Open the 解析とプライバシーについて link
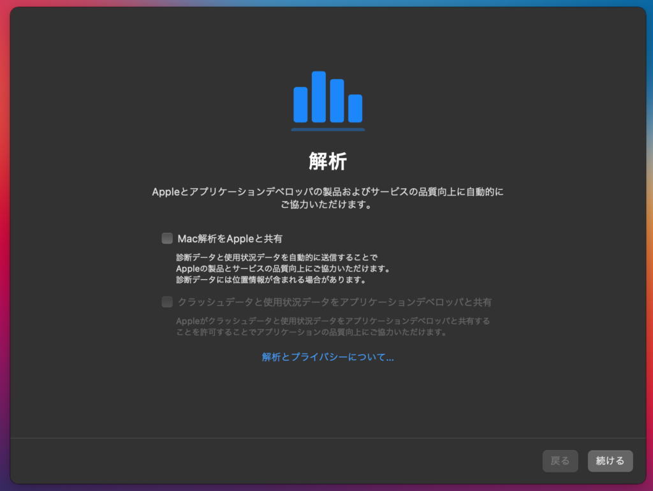Viewport: 653px width, 491px height. (x=328, y=357)
